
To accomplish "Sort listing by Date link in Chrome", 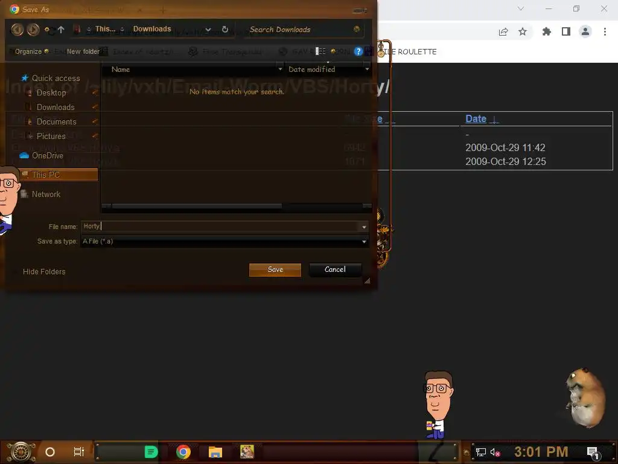I will click(x=476, y=119).
